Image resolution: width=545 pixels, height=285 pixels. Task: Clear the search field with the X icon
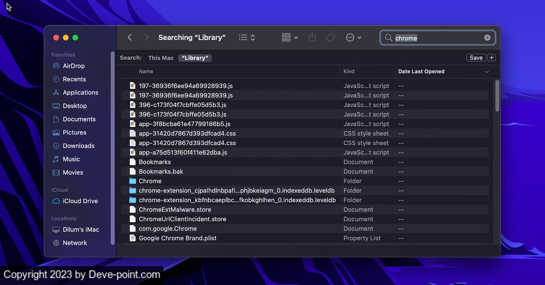487,38
